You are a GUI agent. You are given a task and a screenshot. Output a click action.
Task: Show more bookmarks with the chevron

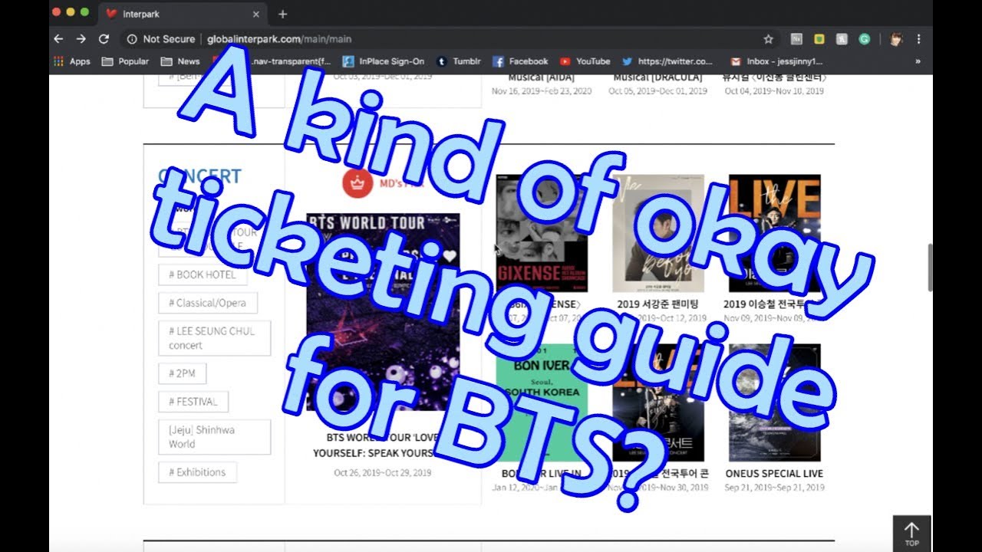(x=918, y=61)
